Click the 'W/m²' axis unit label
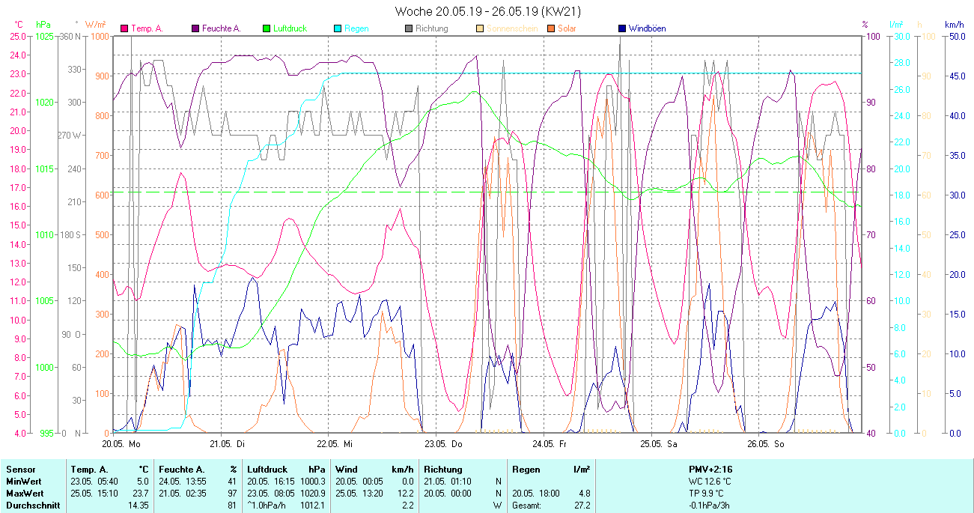974x513 pixels. coord(95,25)
